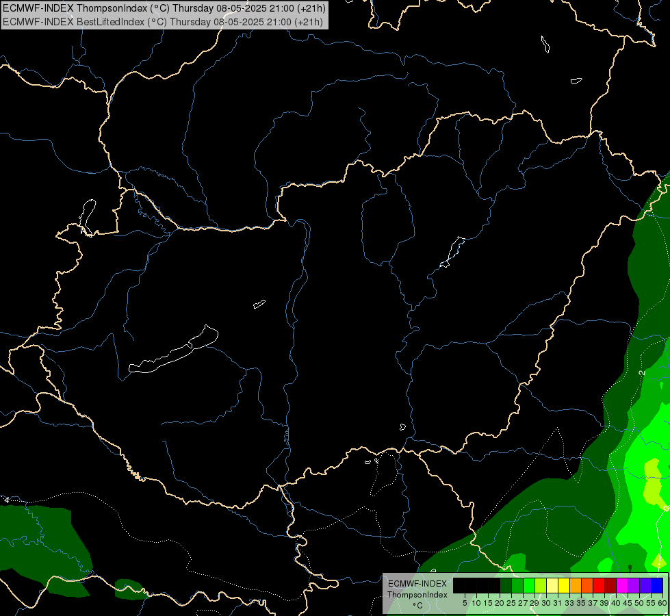
Task: Click the legend scale value '25'
Action: coord(511,603)
